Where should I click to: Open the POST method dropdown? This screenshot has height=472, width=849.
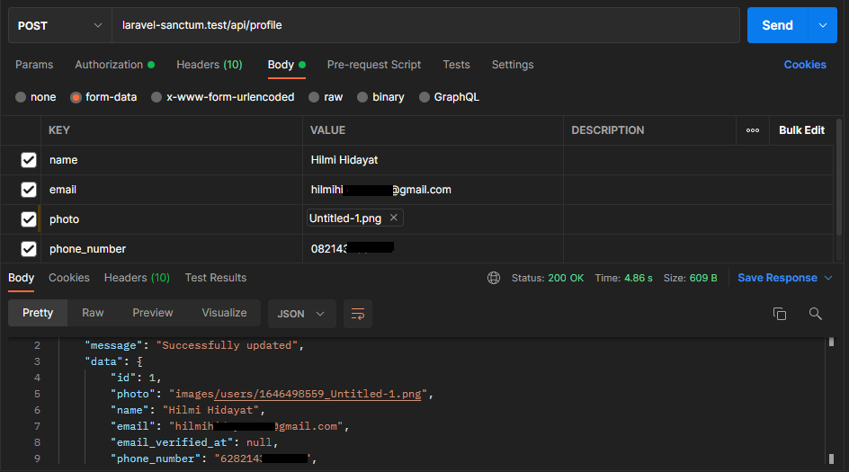click(x=60, y=25)
